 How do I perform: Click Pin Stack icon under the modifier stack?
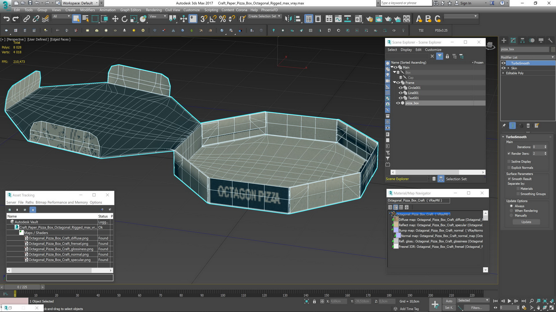tap(504, 126)
